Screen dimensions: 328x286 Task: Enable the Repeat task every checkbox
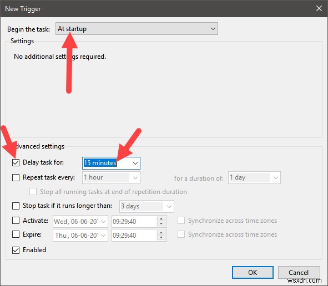coord(16,177)
